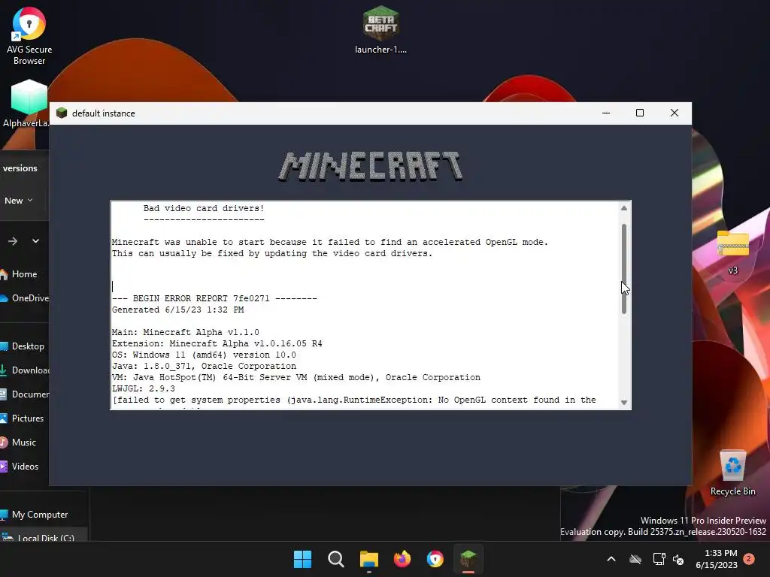This screenshot has height=577, width=770.
Task: Click the versions tab in File Explorer
Action: coord(20,168)
